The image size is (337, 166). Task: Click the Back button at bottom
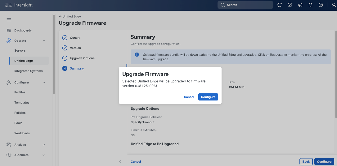click(x=306, y=162)
